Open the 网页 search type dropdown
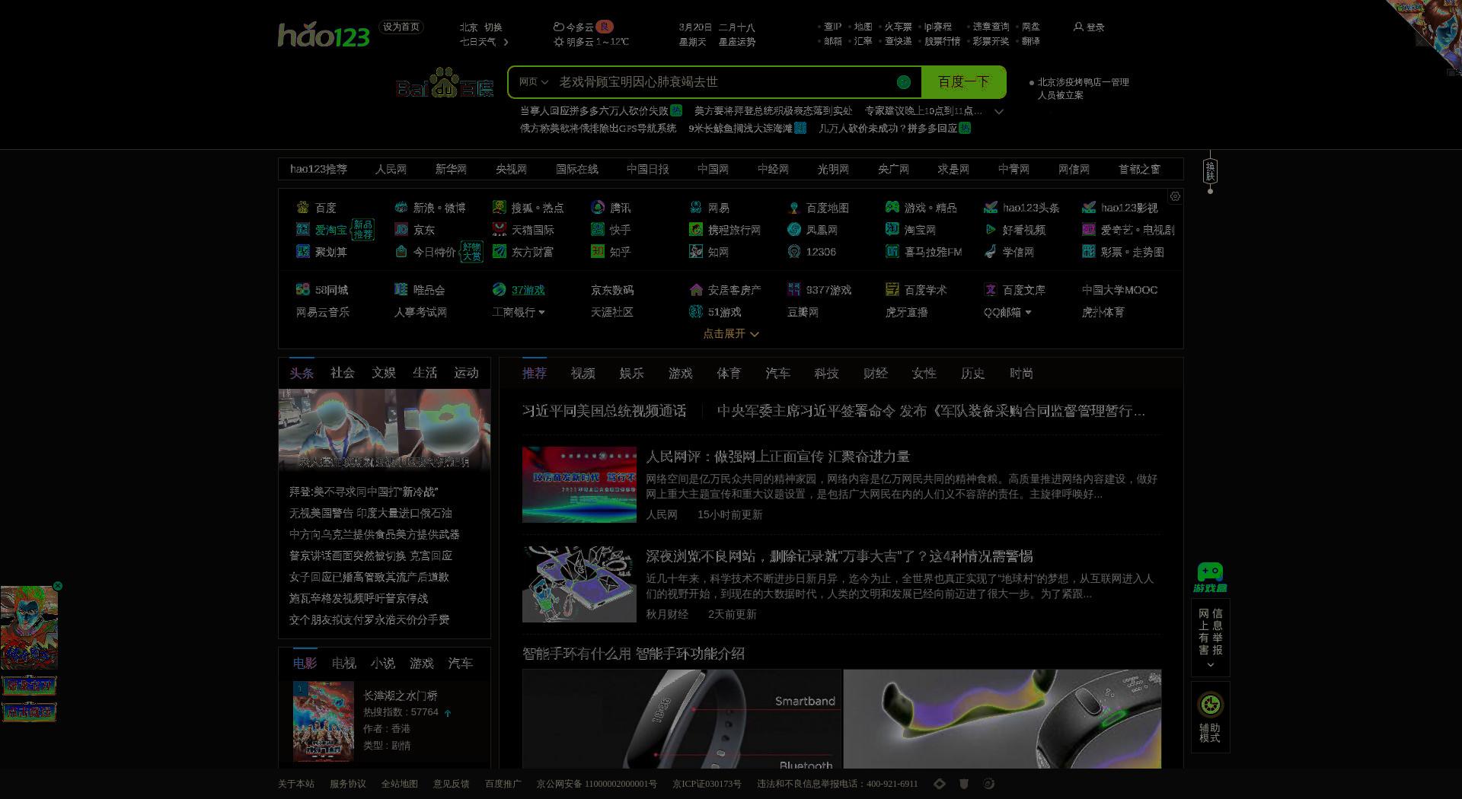This screenshot has height=799, width=1462. click(533, 82)
